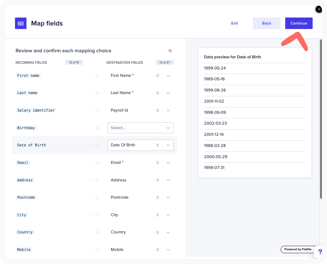This screenshot has height=264, width=327.
Task: Expand the Date Of Birth dropdown chevron
Action: (x=168, y=145)
